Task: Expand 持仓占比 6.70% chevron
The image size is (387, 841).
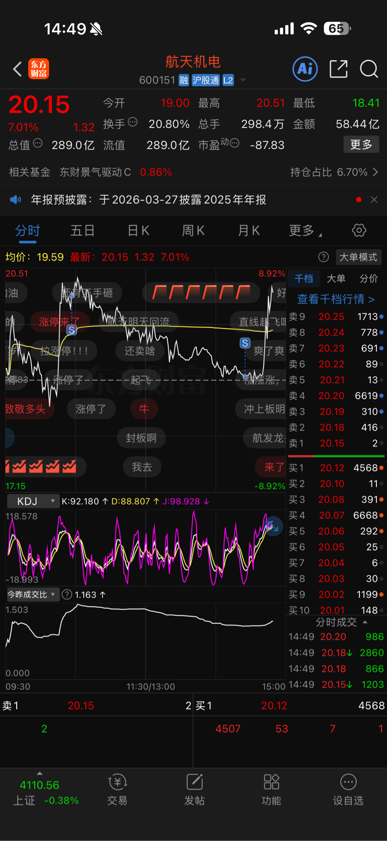Action: click(x=375, y=172)
